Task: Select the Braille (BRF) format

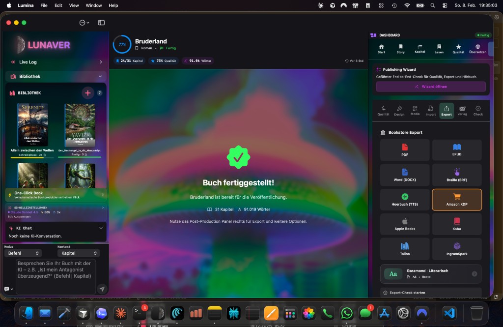Action: 456,175
